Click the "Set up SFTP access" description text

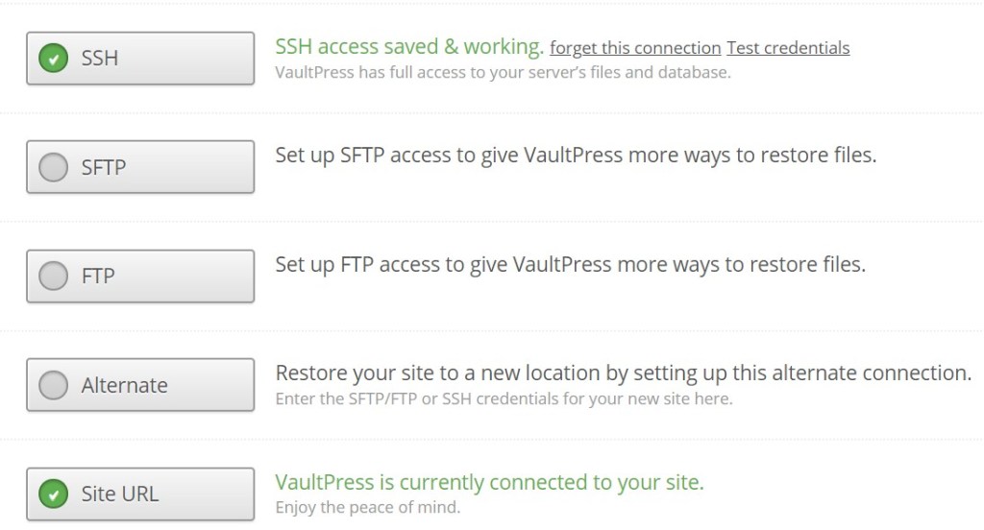point(576,156)
